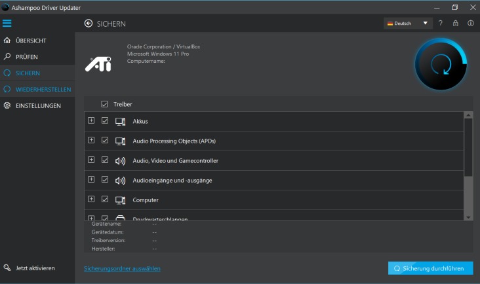Click the Hersteller label
This screenshot has width=480, height=284.
point(103,249)
